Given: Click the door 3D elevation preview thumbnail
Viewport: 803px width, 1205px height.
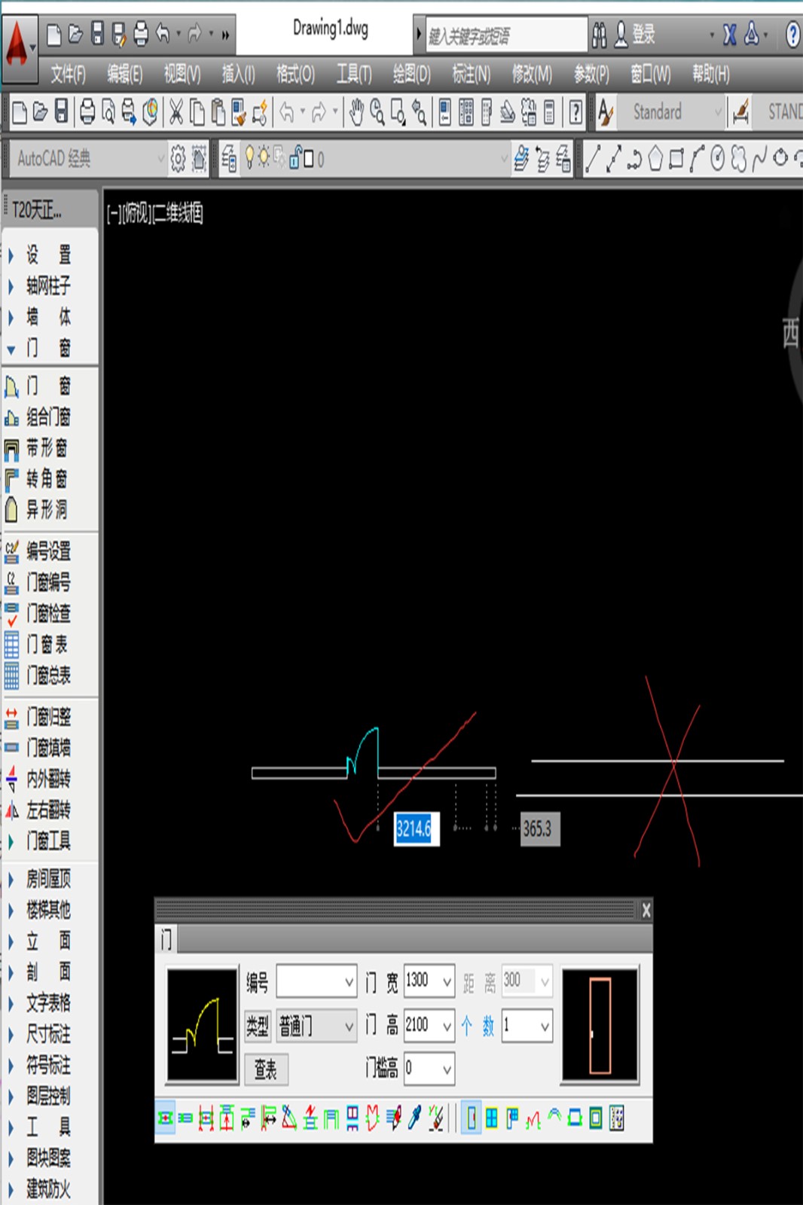Looking at the screenshot, I should point(600,1024).
